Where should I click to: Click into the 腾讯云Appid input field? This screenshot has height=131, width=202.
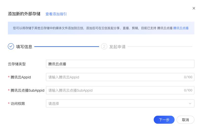coord(120,77)
